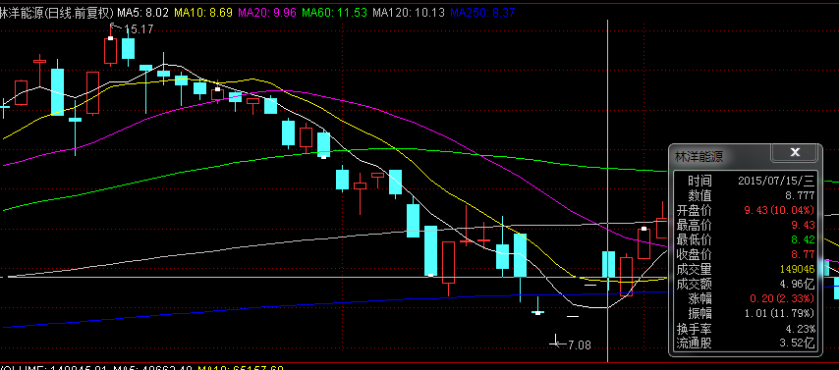Click the 换手率 value 4.23%
This screenshot has width=839, height=370.
tap(801, 328)
